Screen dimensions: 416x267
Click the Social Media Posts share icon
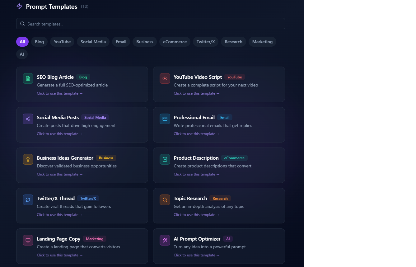pos(28,119)
